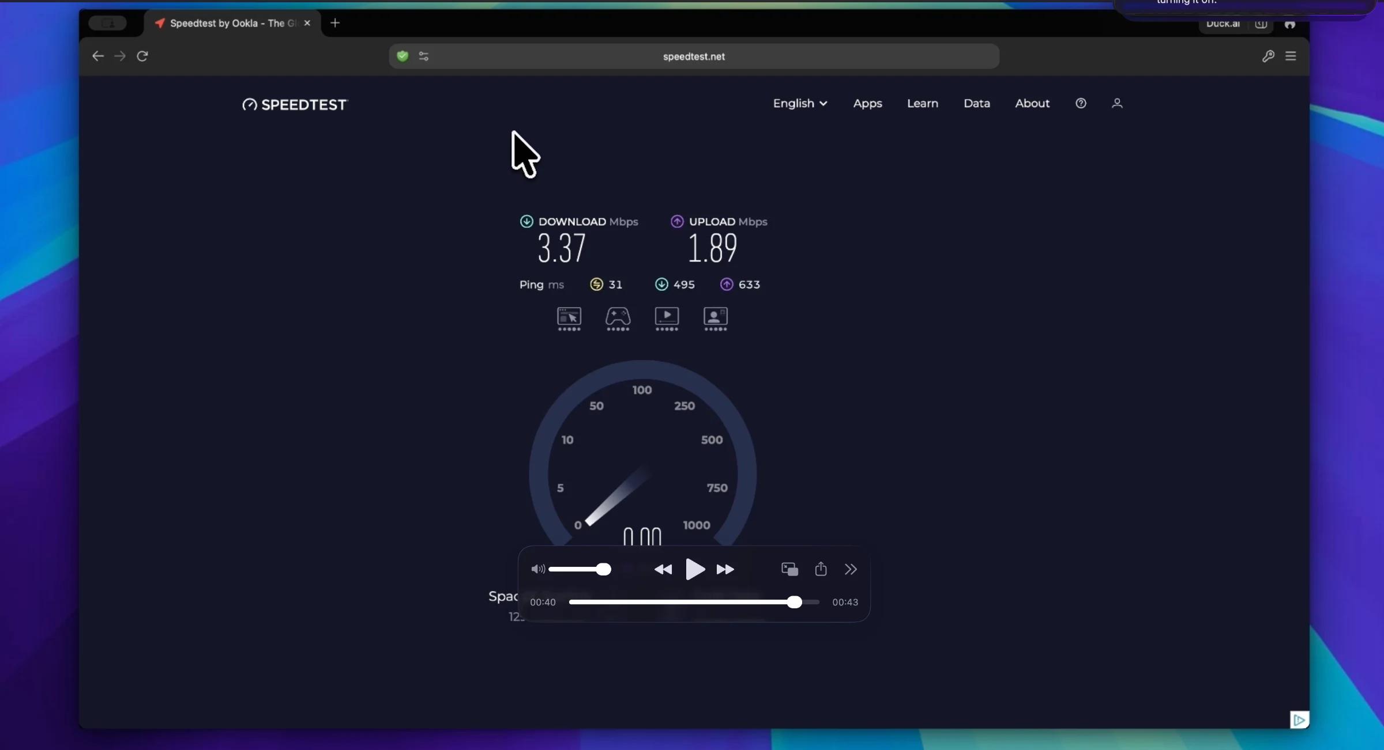Click the upload speed value 1.89
The width and height of the screenshot is (1384, 750).
tap(712, 248)
